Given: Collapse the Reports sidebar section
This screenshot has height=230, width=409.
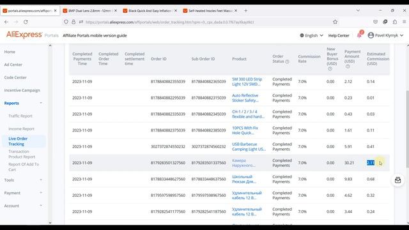Looking at the screenshot, I should click(41, 103).
